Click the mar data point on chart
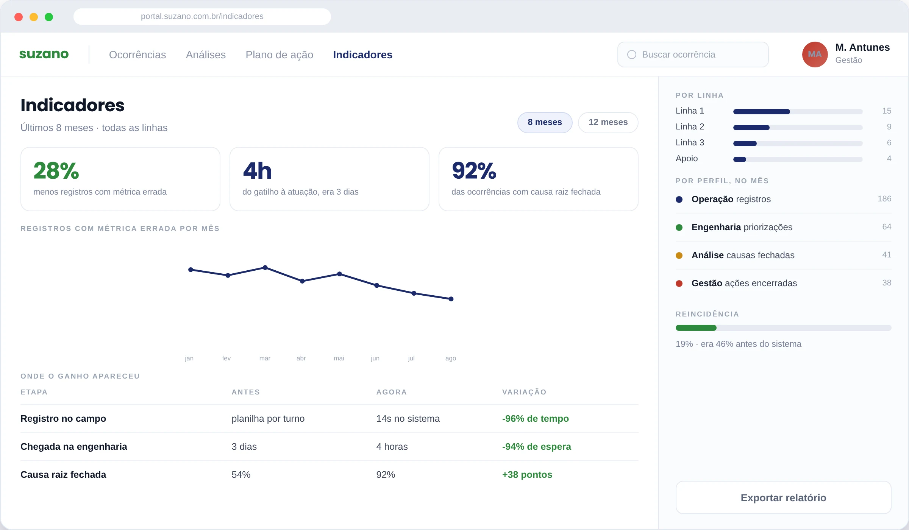The image size is (909, 530). 265,268
